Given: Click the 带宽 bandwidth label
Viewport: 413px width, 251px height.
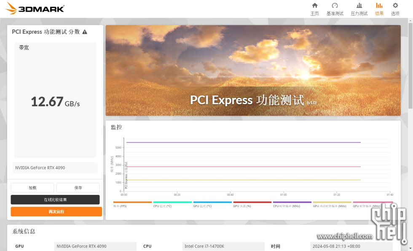Looking at the screenshot, I should coord(24,48).
